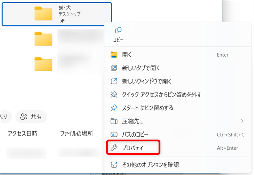This screenshot has height=175, width=254.
Task: Click the unpin icon in the context menu
Action: (114, 94)
